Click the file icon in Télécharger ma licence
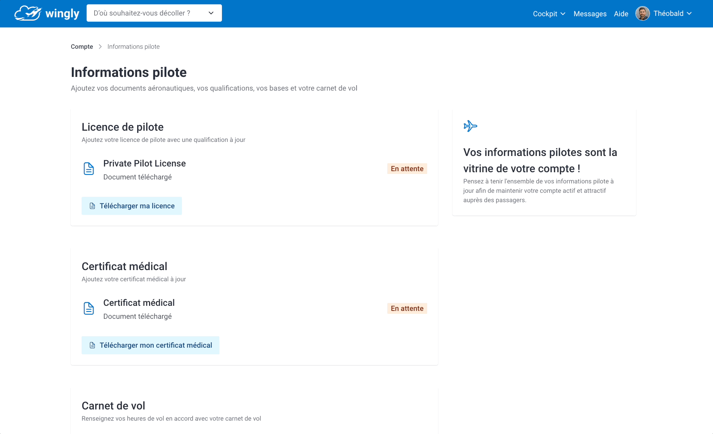Screen dimensions: 713x434 click(92, 206)
